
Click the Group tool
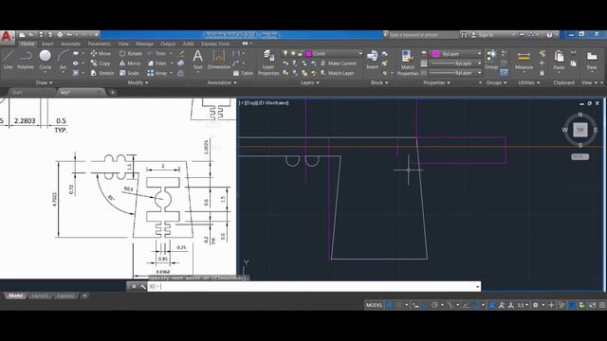tap(491, 60)
